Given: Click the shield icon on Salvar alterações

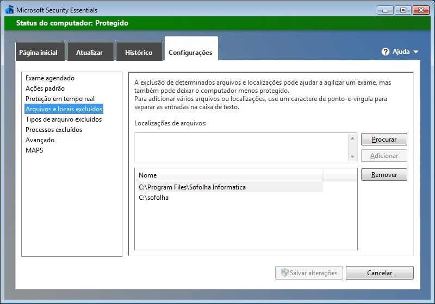Looking at the screenshot, I should pos(284,273).
